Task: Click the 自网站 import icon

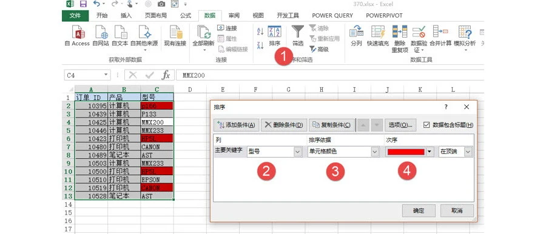Action: 101,32
